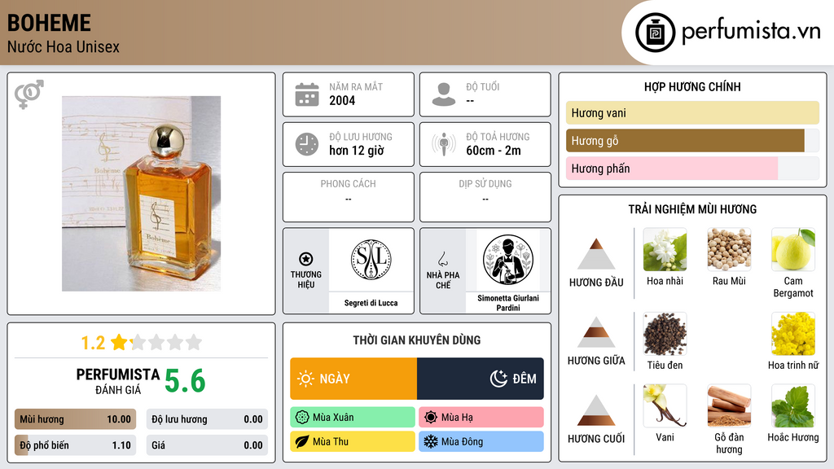
Task: Select the Tiêu đen black pepper image
Action: (665, 334)
